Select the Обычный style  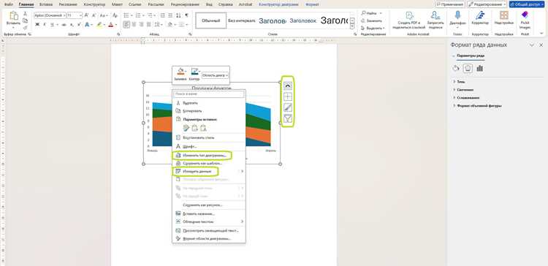pyautogui.click(x=210, y=20)
